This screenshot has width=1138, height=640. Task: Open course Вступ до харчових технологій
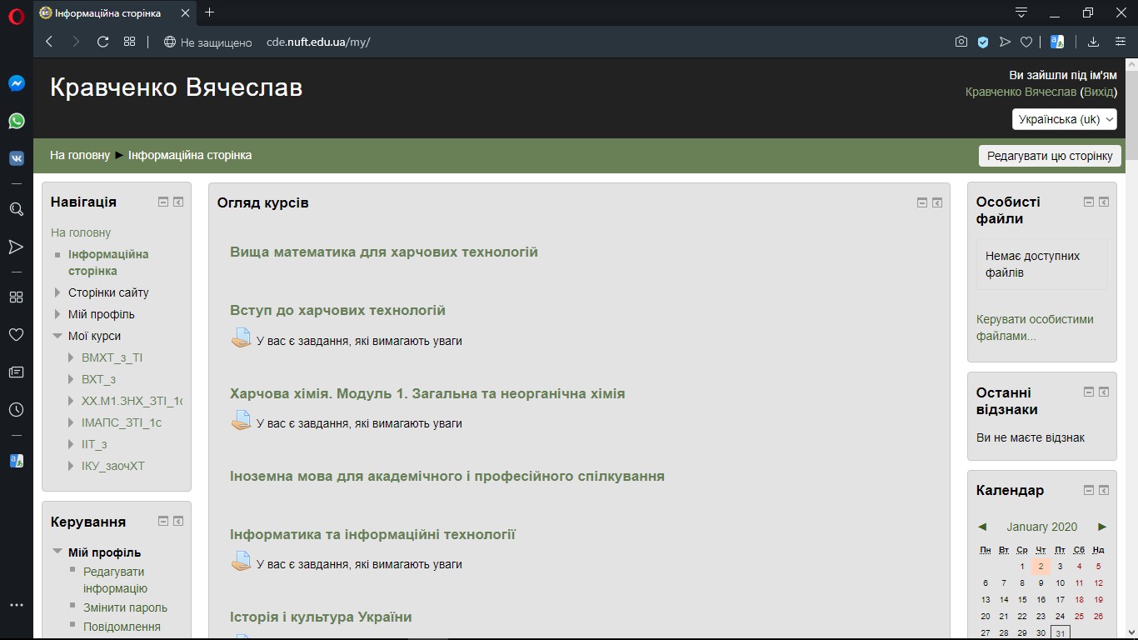pos(337,310)
